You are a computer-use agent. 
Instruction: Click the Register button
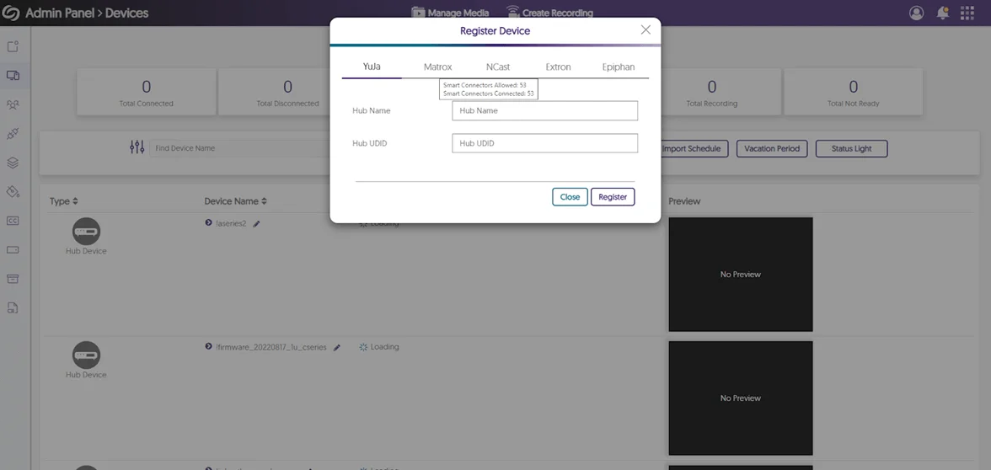(613, 197)
